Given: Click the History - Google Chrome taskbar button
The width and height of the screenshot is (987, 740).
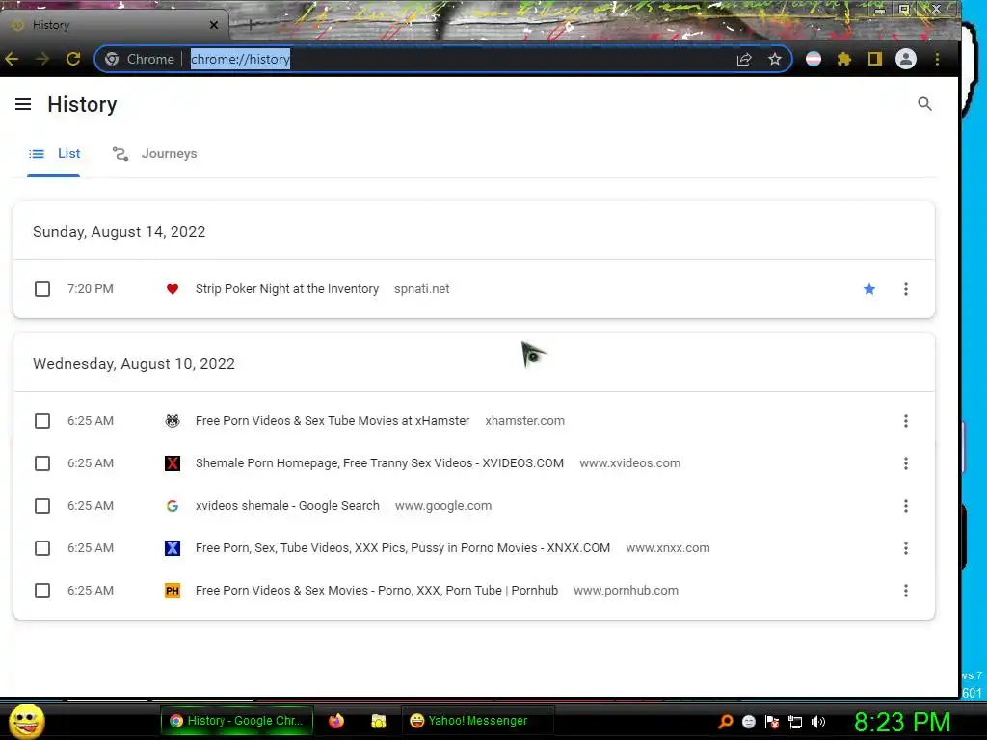Looking at the screenshot, I should (x=237, y=721).
